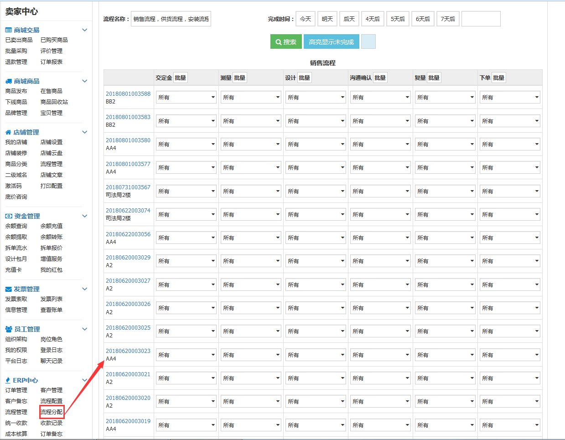This screenshot has height=440, width=565.
Task: Click the 商城交易 section icon
Action: tap(8, 30)
